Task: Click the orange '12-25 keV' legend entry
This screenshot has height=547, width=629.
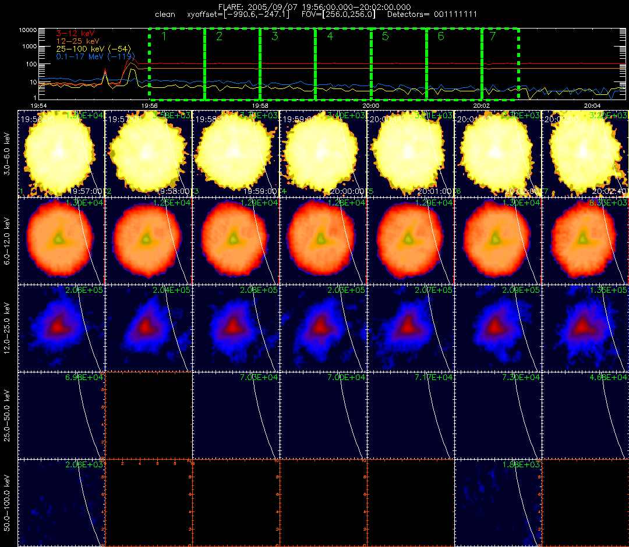Action: click(x=77, y=41)
